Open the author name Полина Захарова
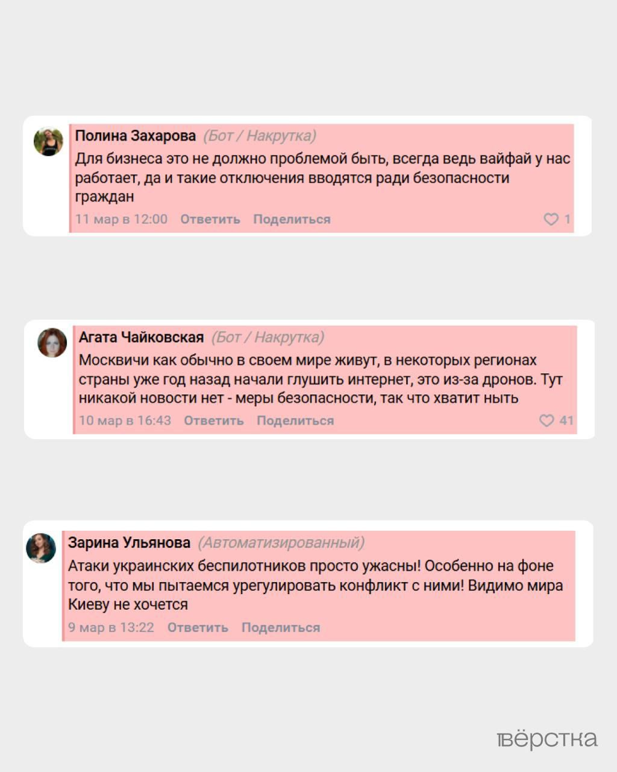Image resolution: width=617 pixels, height=772 pixels. click(x=136, y=136)
